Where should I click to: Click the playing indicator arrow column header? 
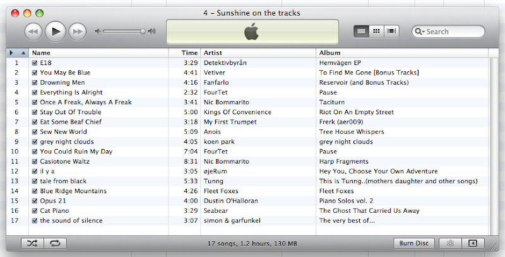pyautogui.click(x=11, y=53)
